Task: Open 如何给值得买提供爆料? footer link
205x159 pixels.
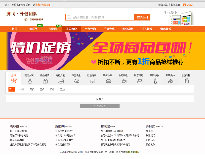Action: pyautogui.click(x=113, y=140)
